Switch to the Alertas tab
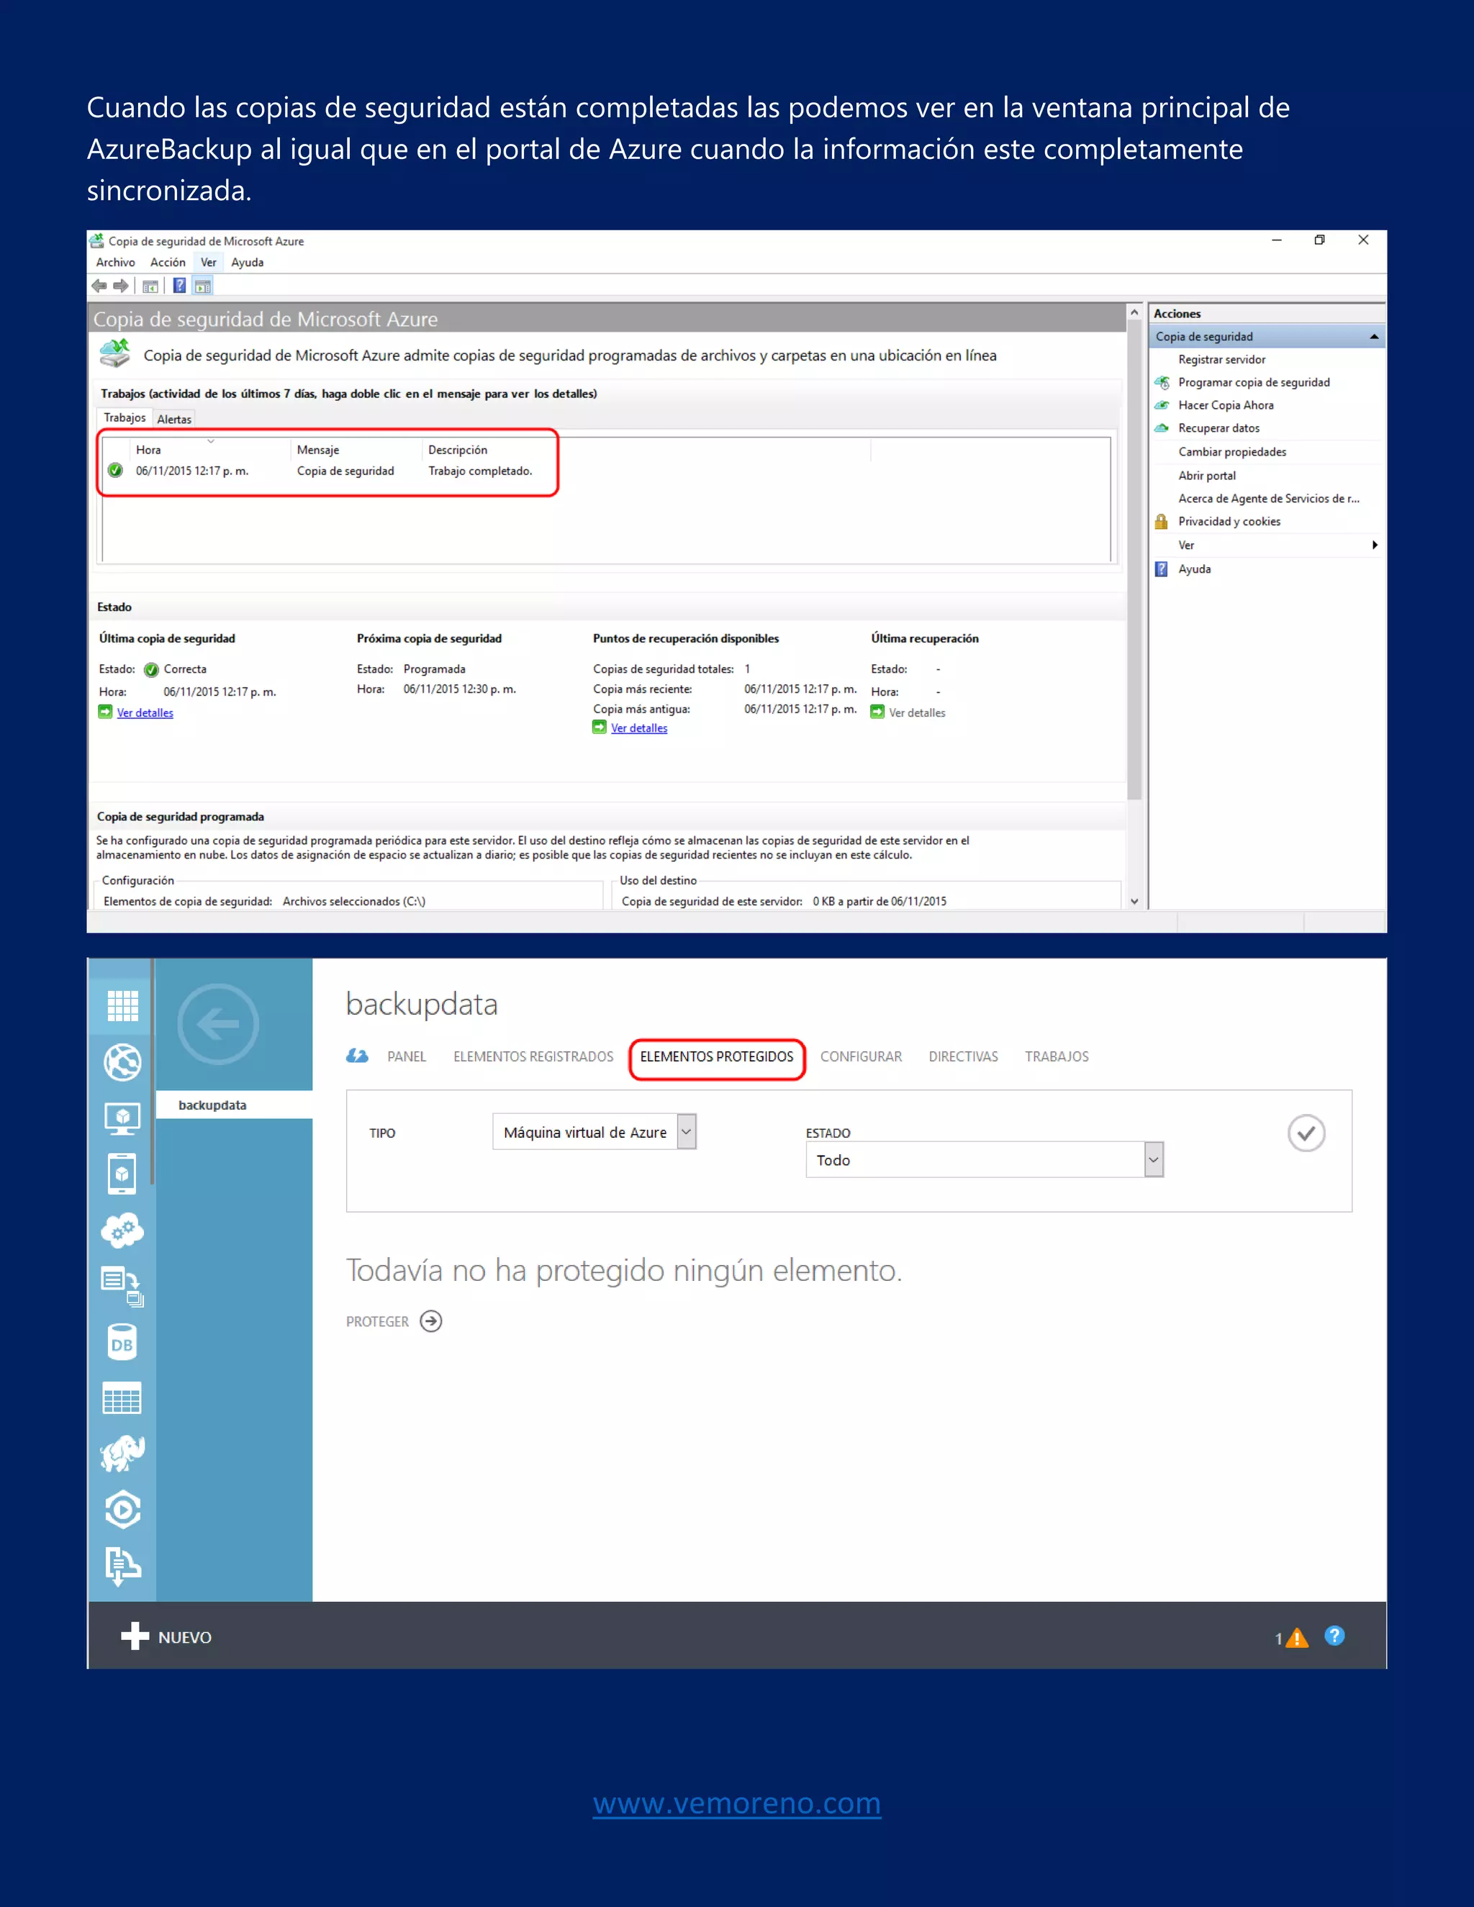Image resolution: width=1474 pixels, height=1907 pixels. point(173,419)
